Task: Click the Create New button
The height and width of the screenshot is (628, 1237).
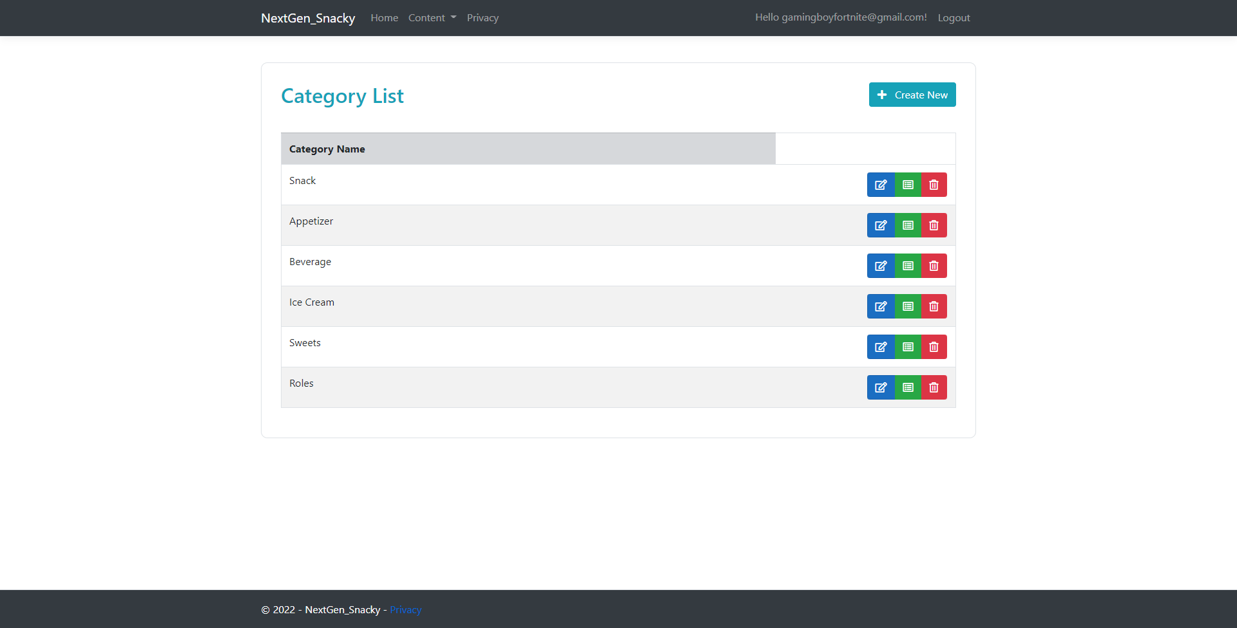Action: point(912,95)
